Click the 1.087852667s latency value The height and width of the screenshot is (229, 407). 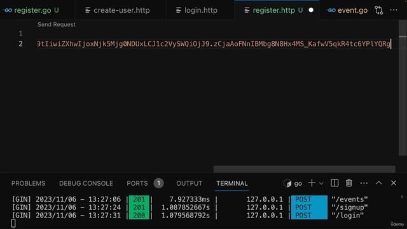[x=186, y=207]
